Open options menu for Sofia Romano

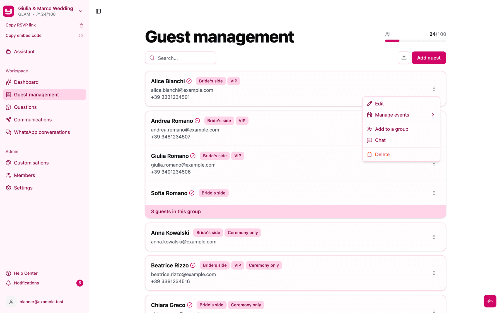click(434, 193)
